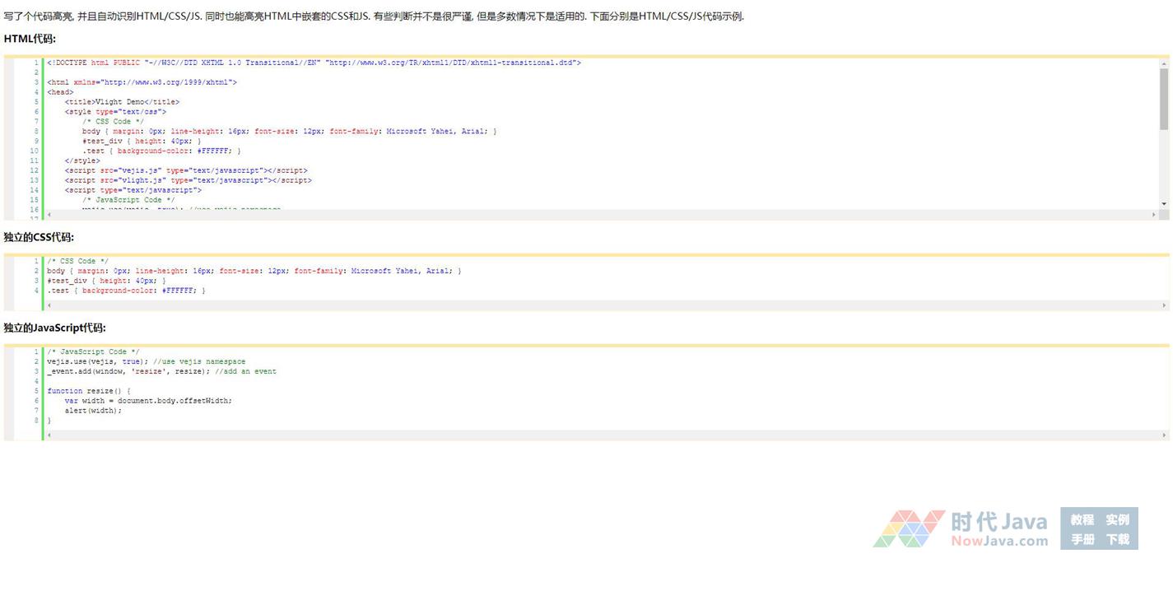This screenshot has height=591, width=1173.
Task: Click the JavaScript block's left scroll arrow
Action: (x=49, y=435)
